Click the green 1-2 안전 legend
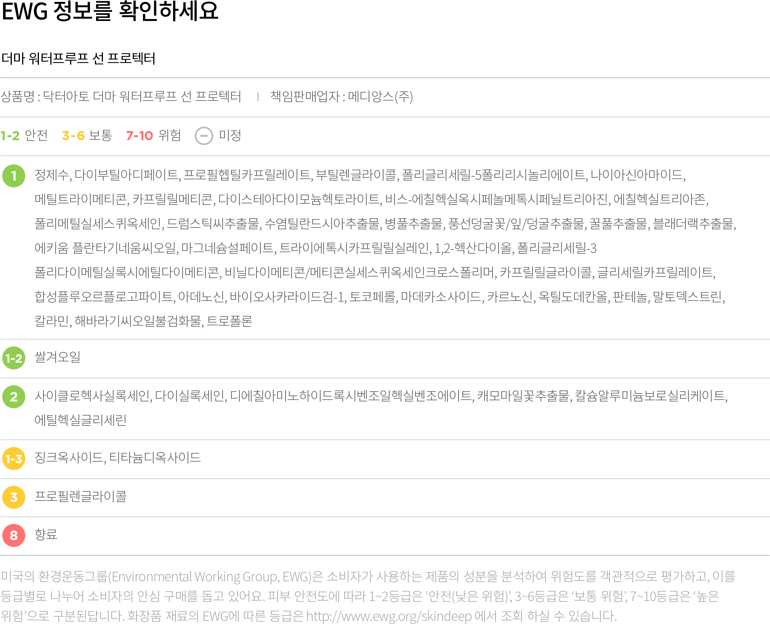 tap(24, 135)
